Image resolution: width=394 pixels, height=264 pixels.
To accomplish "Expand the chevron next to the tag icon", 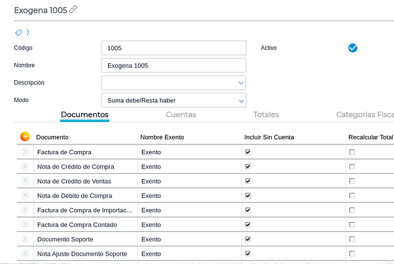I will pos(28,32).
